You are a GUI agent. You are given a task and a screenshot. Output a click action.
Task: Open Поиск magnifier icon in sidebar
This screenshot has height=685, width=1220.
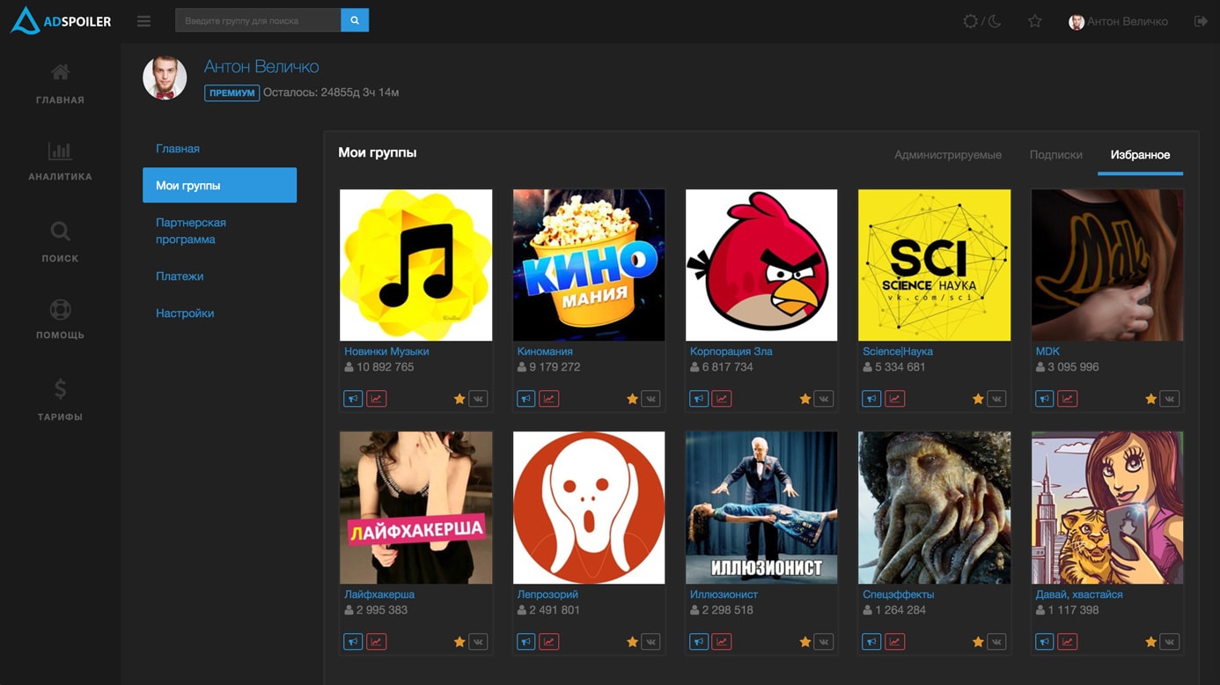pos(60,232)
